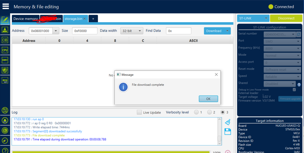Close the storage.bin tab
The image size is (304, 153).
tap(85, 19)
